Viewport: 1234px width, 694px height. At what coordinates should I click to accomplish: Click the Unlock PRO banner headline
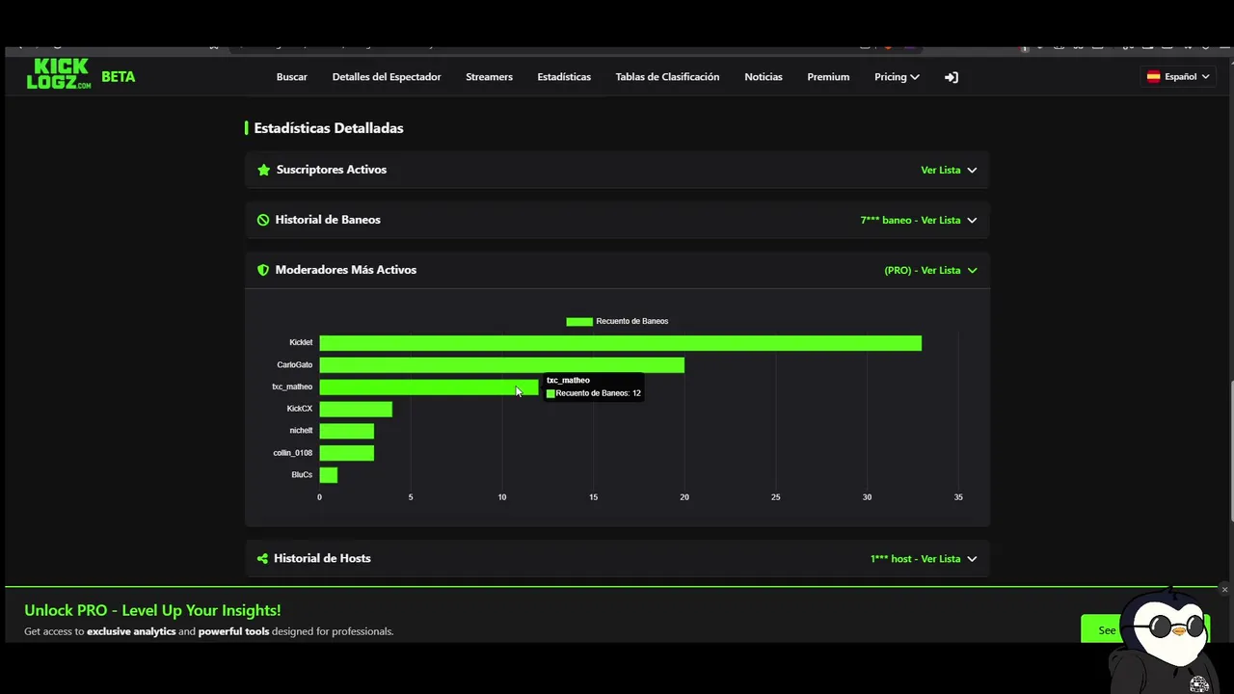(152, 610)
